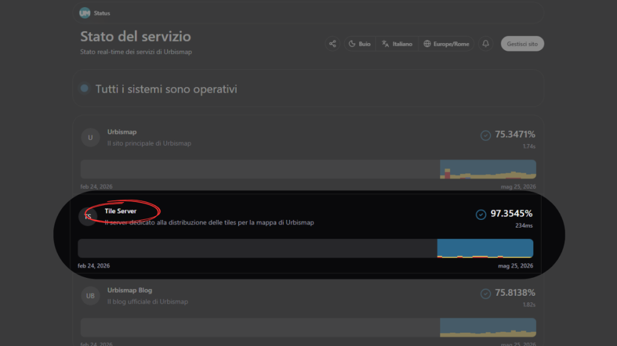Click the Tile Server uptime history bar
This screenshot has height=346, width=617.
pyautogui.click(x=306, y=248)
